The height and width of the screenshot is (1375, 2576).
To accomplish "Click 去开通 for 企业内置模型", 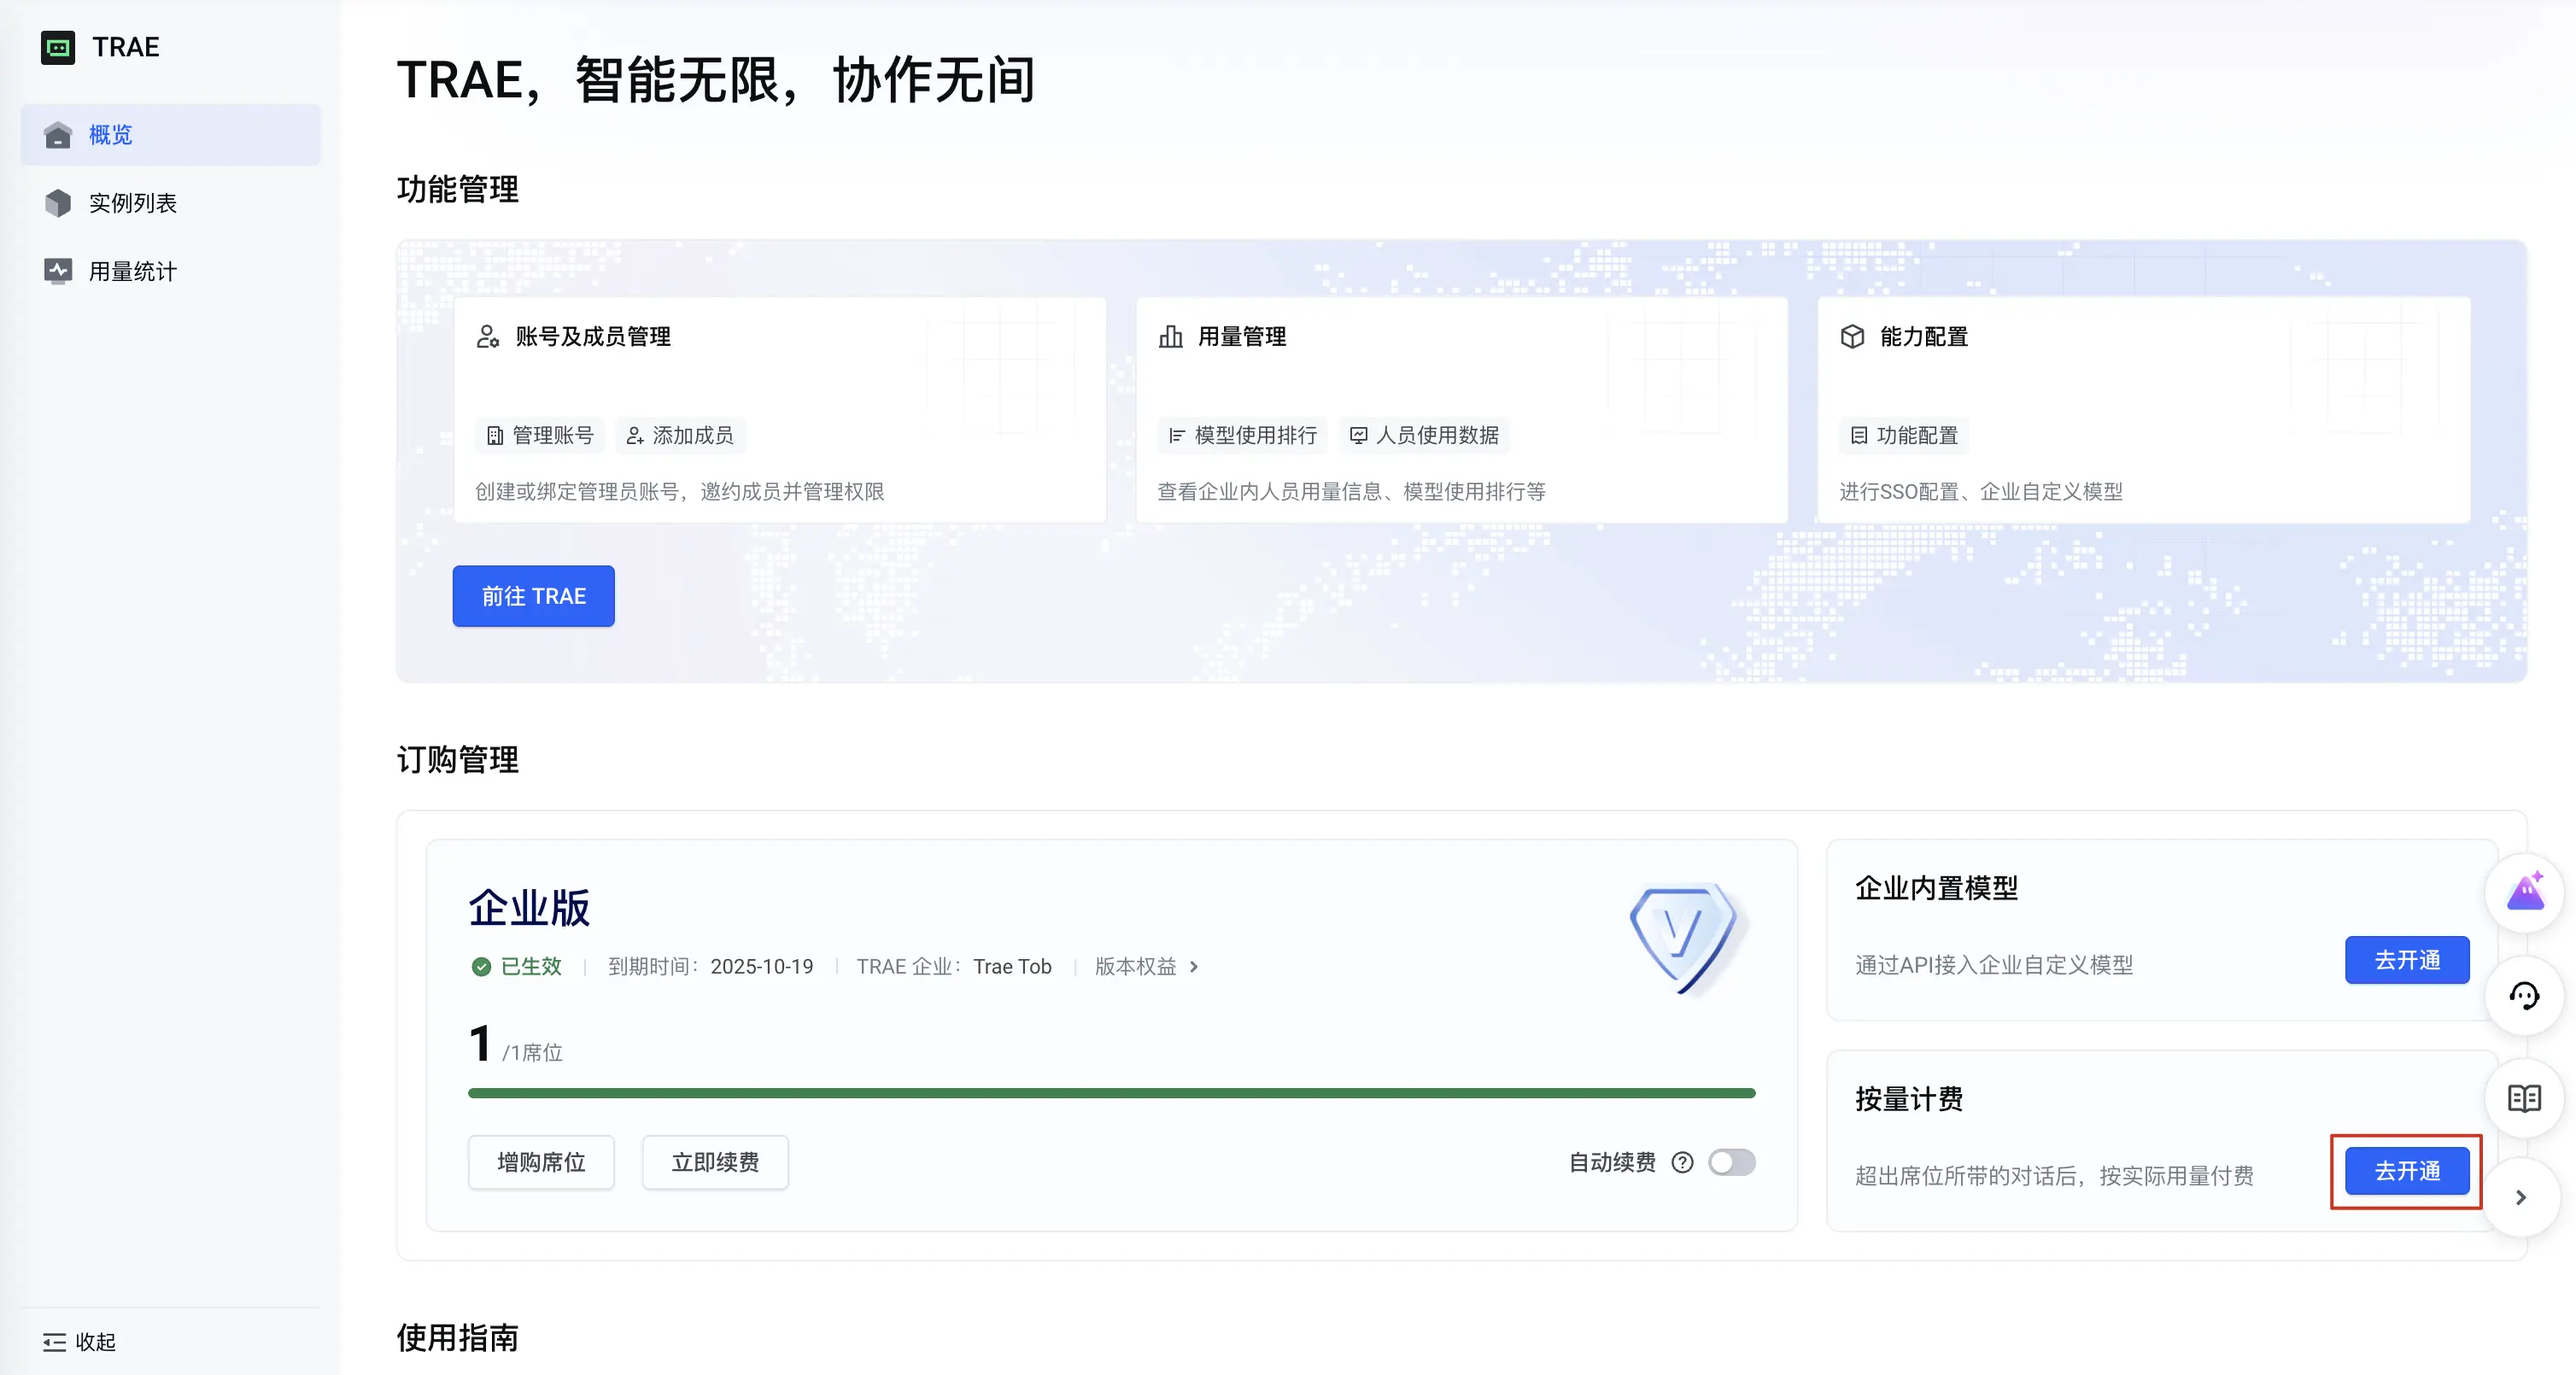I will pos(2407,960).
